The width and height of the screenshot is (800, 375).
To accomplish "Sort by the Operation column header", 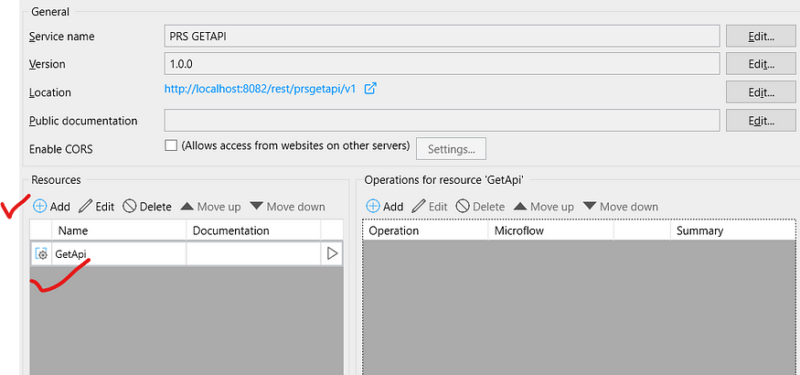I will point(424,230).
